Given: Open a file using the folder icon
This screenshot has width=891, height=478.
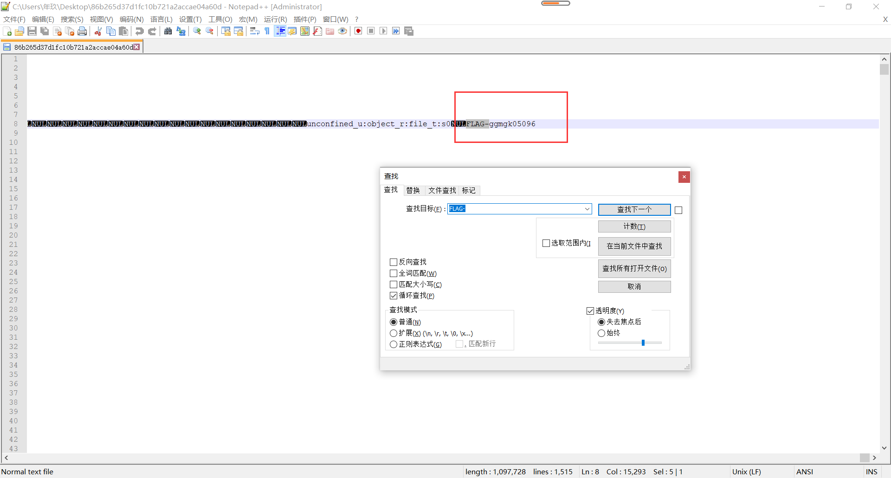Looking at the screenshot, I should click(x=19, y=31).
